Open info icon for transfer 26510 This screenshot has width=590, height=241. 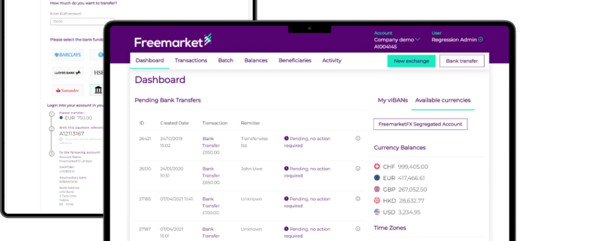(x=358, y=169)
